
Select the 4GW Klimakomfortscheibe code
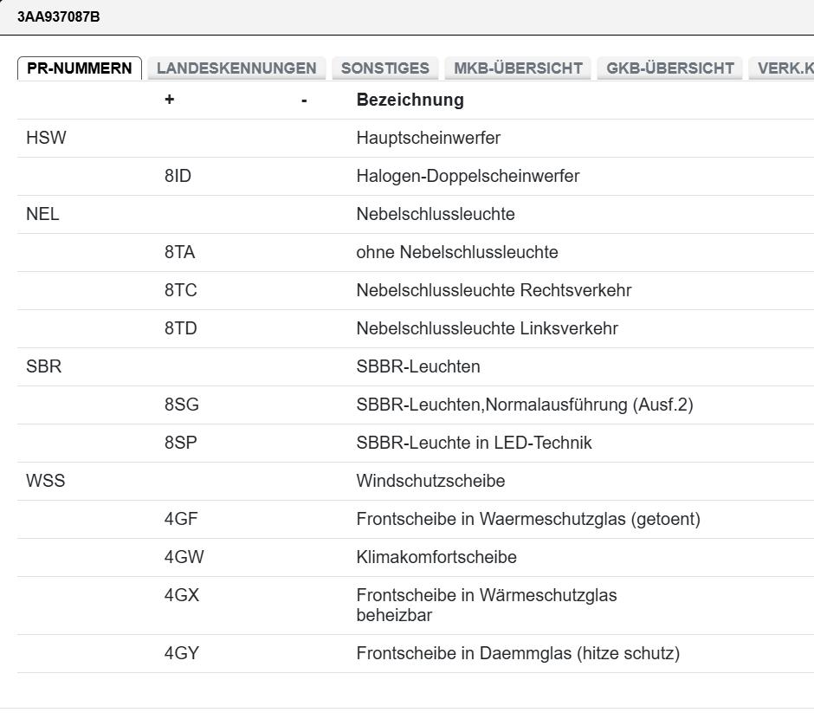pos(184,558)
